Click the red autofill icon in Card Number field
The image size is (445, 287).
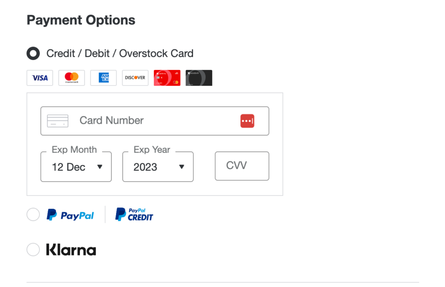tap(247, 121)
